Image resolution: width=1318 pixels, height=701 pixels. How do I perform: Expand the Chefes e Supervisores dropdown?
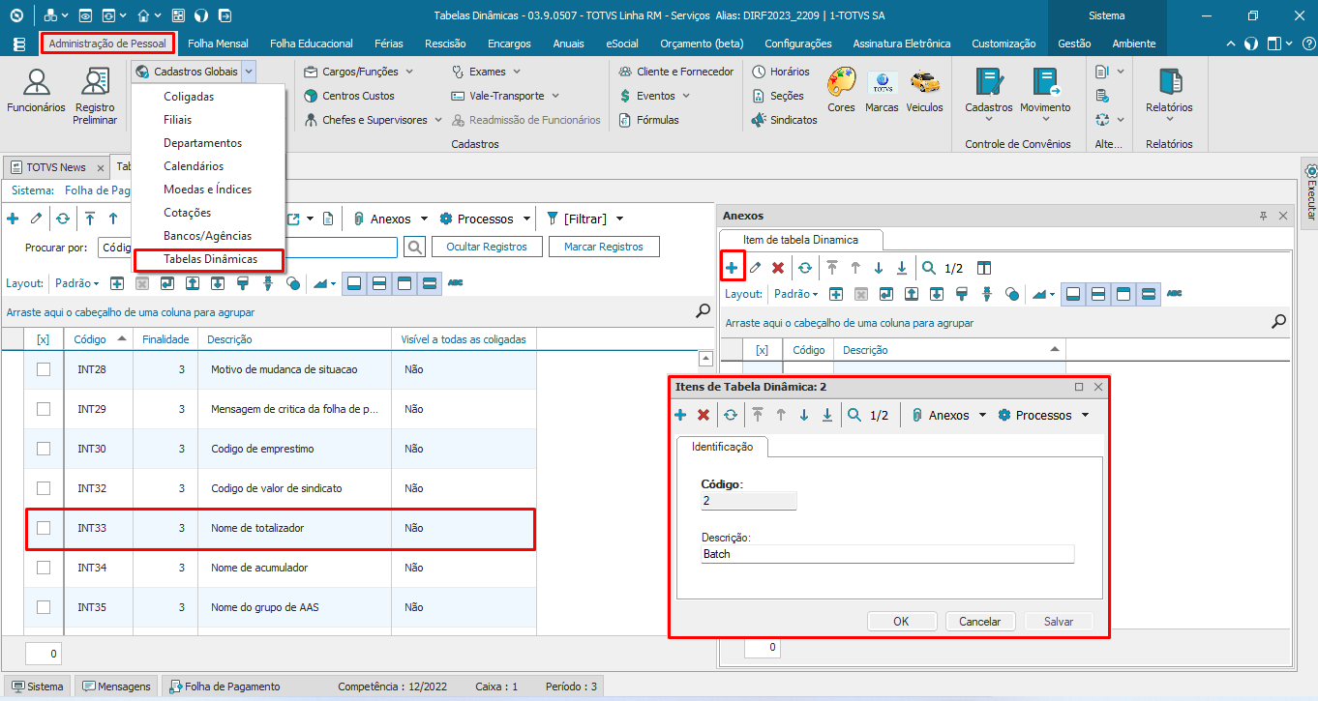pos(437,120)
